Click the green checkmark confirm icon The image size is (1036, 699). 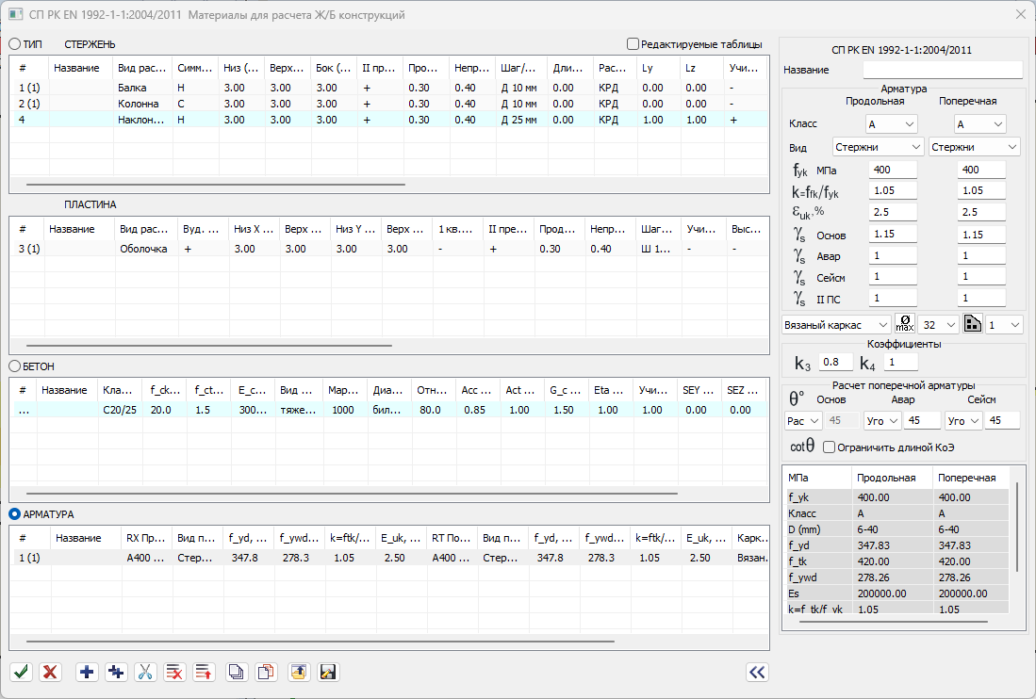(x=21, y=672)
